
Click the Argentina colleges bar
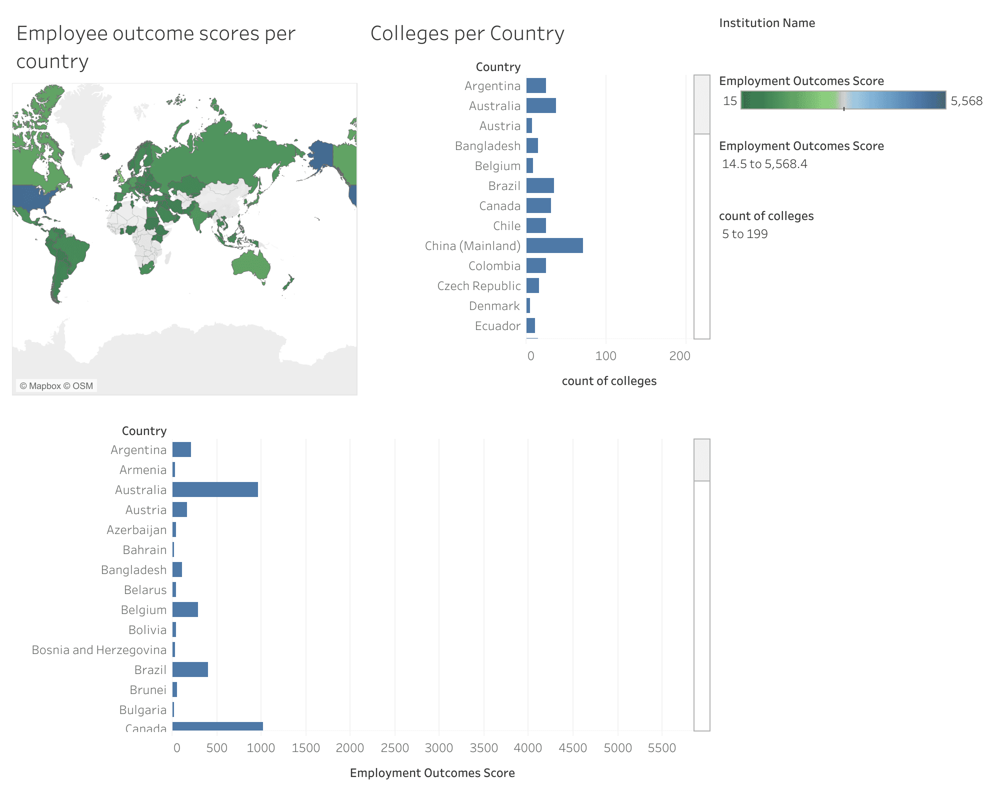click(x=536, y=85)
